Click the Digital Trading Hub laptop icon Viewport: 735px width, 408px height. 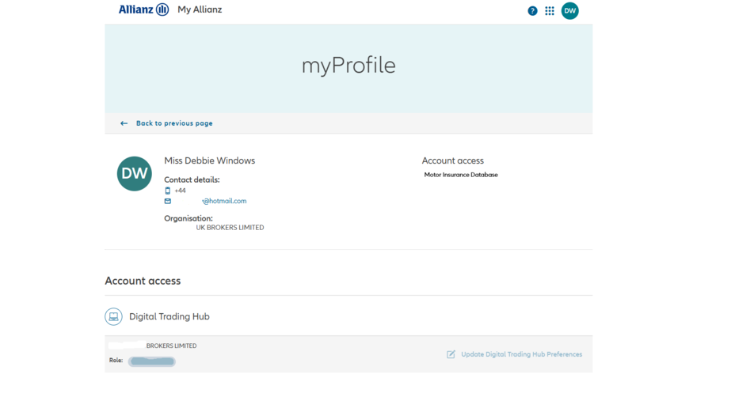tap(113, 316)
